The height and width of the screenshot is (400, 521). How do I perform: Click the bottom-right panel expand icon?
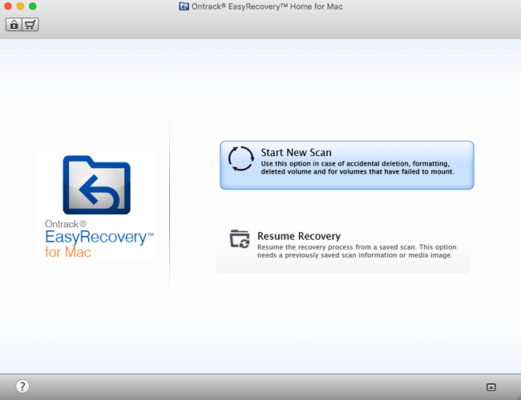pos(491,387)
